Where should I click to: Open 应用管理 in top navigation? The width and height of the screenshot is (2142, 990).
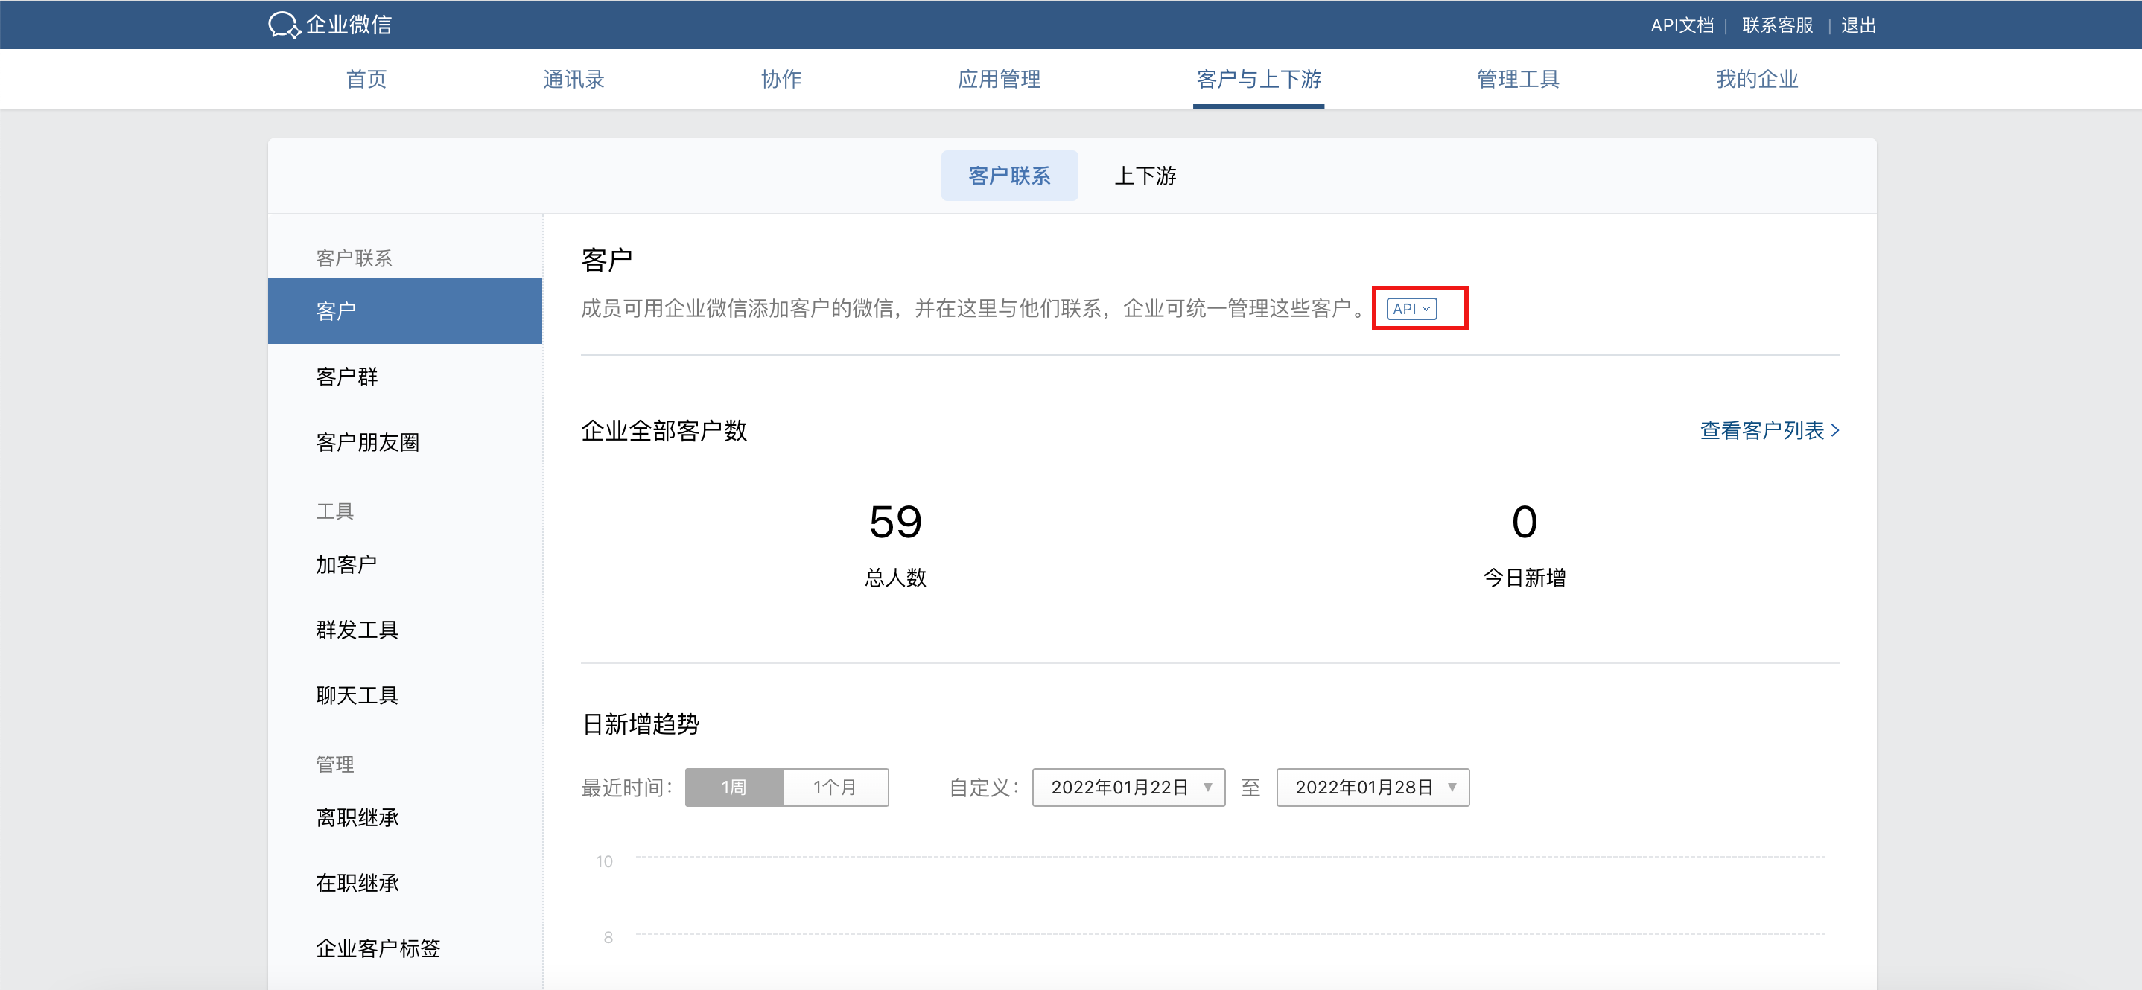(x=999, y=79)
